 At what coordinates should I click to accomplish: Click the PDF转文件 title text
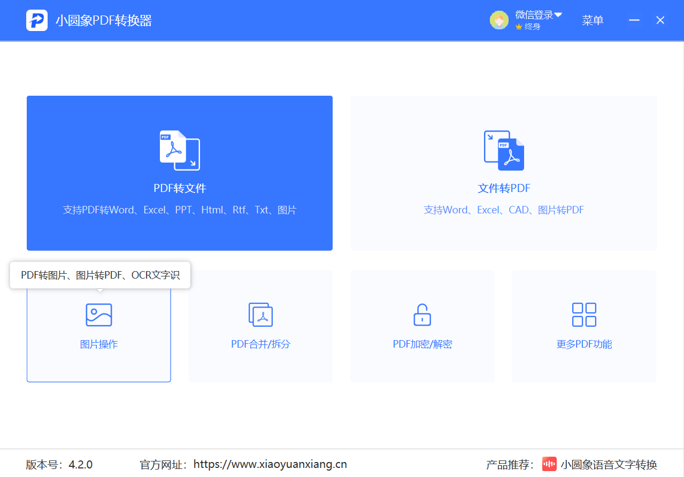click(x=180, y=188)
